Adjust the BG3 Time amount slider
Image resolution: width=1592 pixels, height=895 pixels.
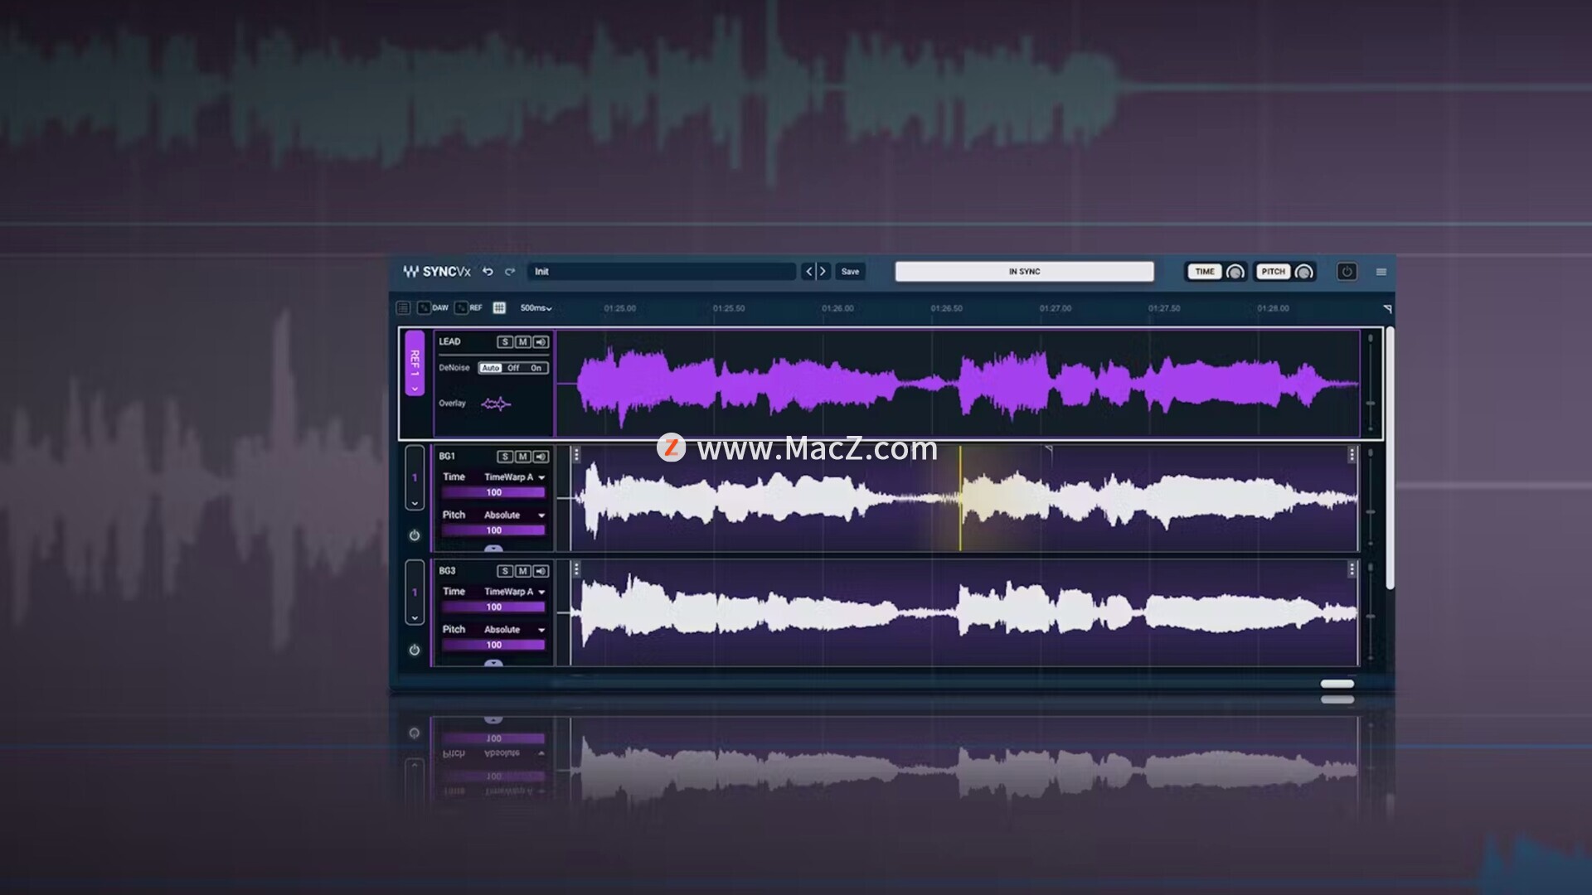coord(493,607)
